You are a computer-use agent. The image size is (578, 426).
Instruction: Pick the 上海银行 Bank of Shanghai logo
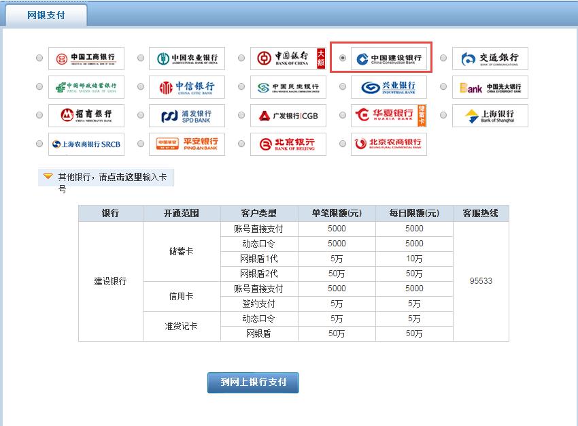tap(490, 116)
